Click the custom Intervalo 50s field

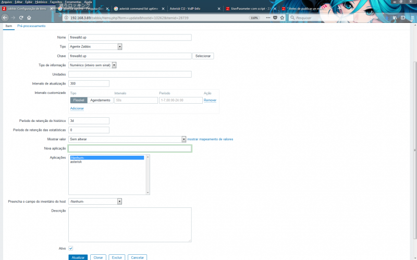(136, 100)
